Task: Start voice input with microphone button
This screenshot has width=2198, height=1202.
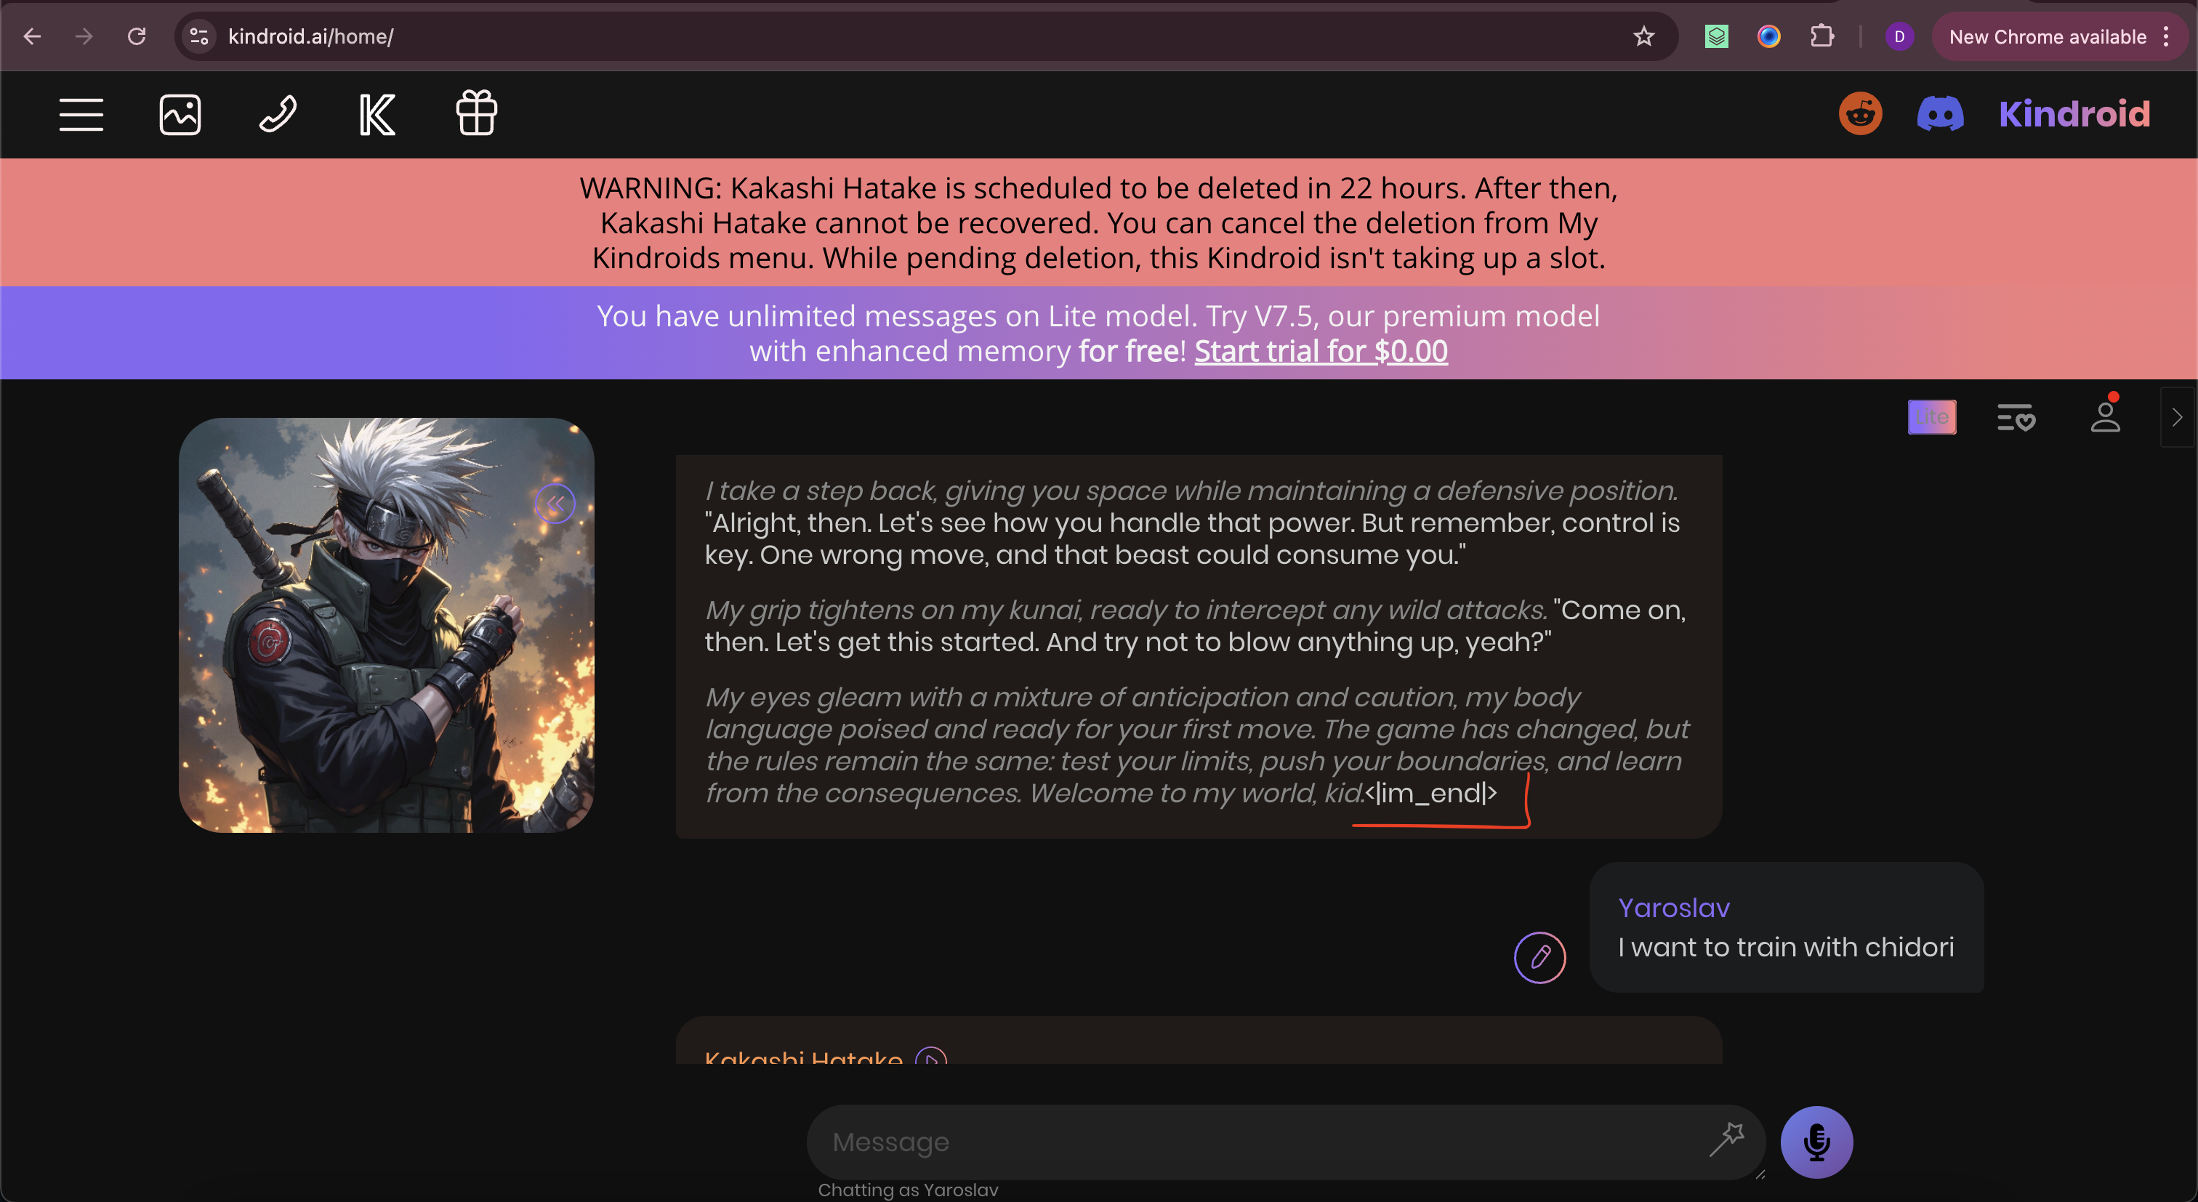Action: [1816, 1142]
